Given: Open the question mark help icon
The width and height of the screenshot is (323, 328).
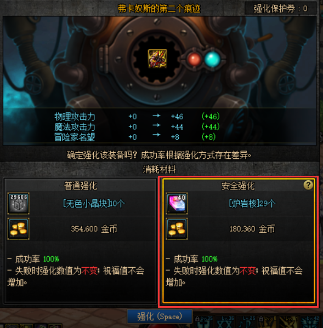Looking at the screenshot, I should click(x=308, y=185).
